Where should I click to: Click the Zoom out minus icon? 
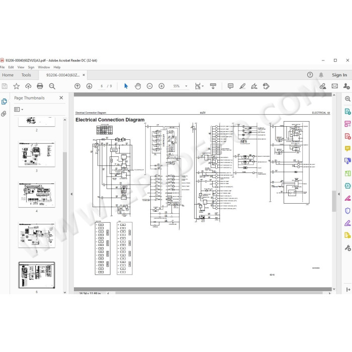[x=149, y=86]
